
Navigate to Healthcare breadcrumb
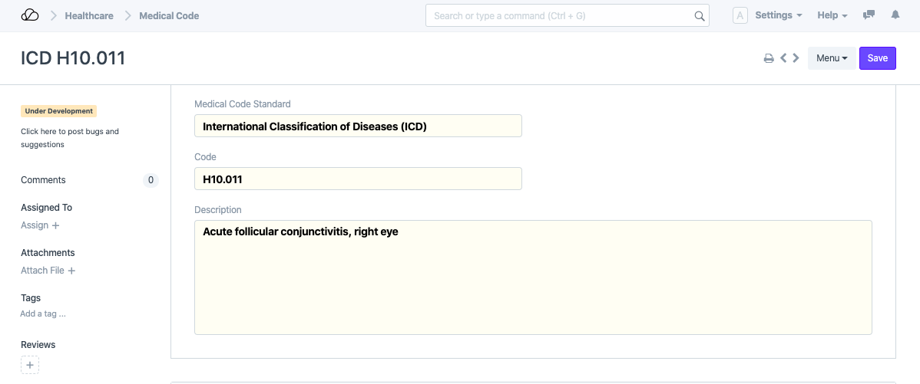(x=89, y=15)
